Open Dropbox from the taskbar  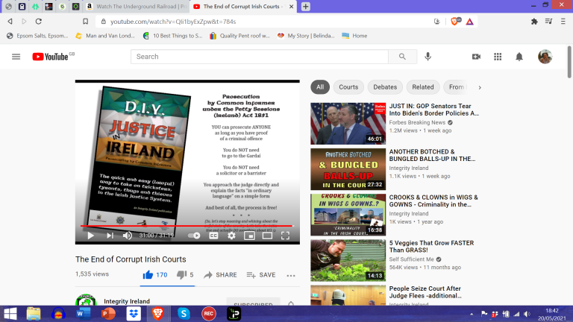134,314
